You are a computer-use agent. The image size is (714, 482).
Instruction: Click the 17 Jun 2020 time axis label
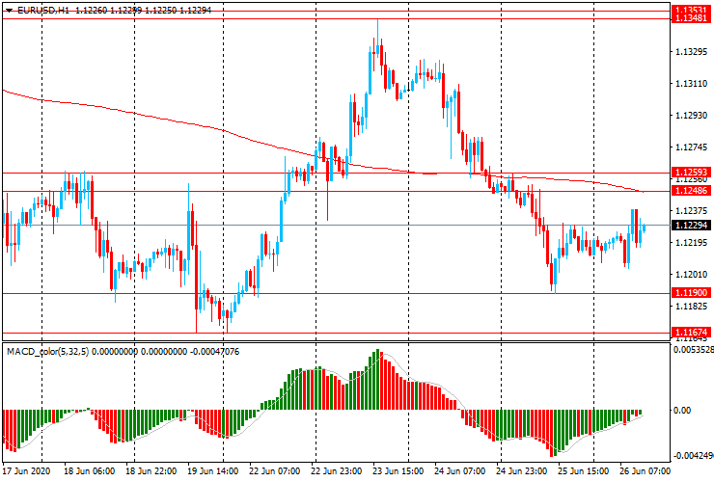26,470
